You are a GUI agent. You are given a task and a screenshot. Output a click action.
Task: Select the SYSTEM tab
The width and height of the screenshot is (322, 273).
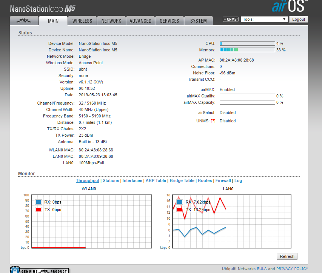pyautogui.click(x=199, y=21)
